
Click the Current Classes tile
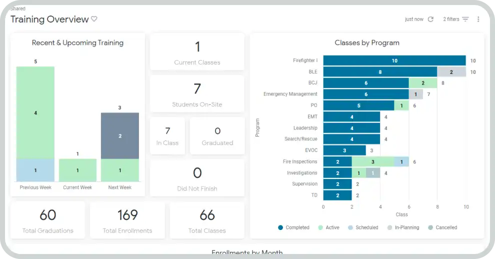coord(197,52)
